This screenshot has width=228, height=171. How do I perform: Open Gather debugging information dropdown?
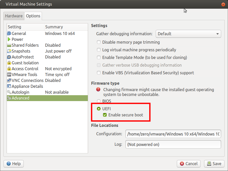[188, 34]
